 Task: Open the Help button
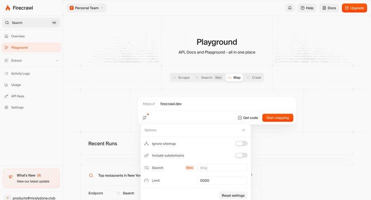[x=307, y=8]
